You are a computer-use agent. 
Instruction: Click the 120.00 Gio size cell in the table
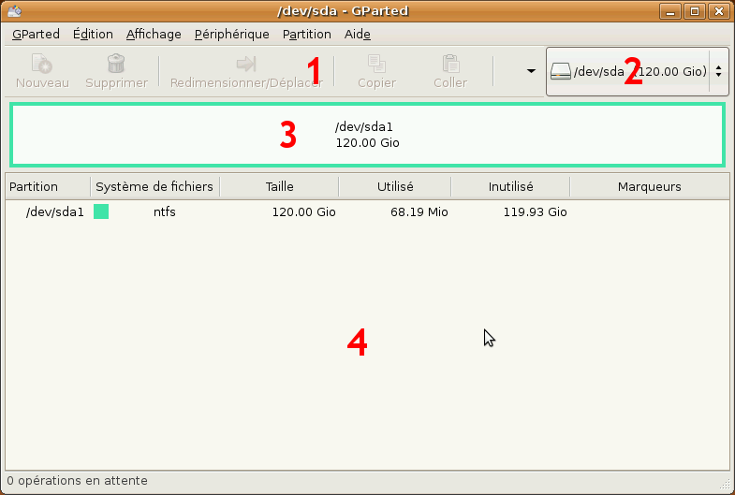coord(303,212)
